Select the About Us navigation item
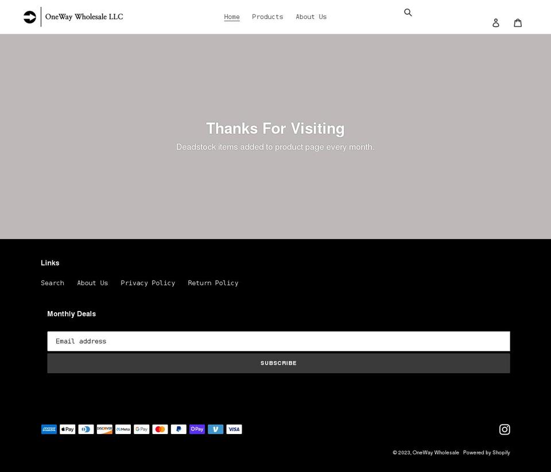Screen dimensions: 551x472 311,17
